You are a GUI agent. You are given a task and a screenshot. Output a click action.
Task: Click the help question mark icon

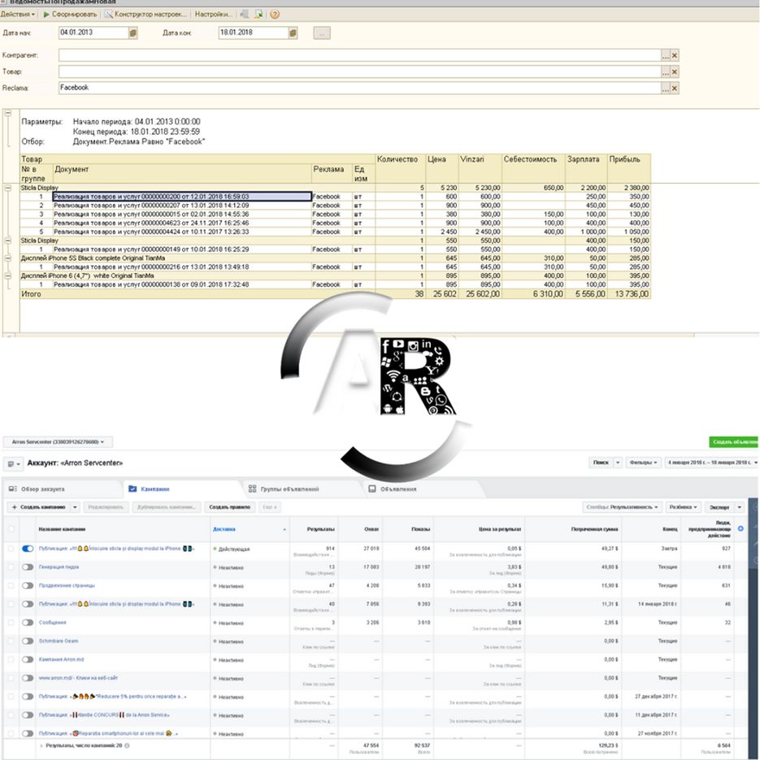click(x=275, y=15)
